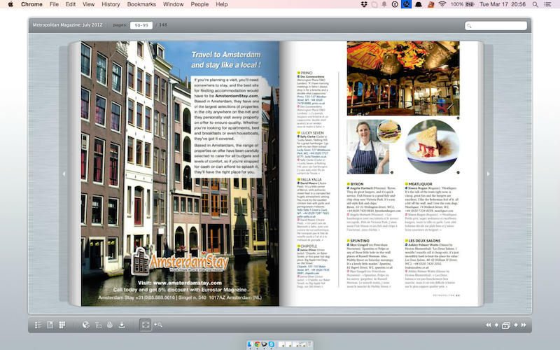Flip backward with left page-edge arrow

pos(64,174)
